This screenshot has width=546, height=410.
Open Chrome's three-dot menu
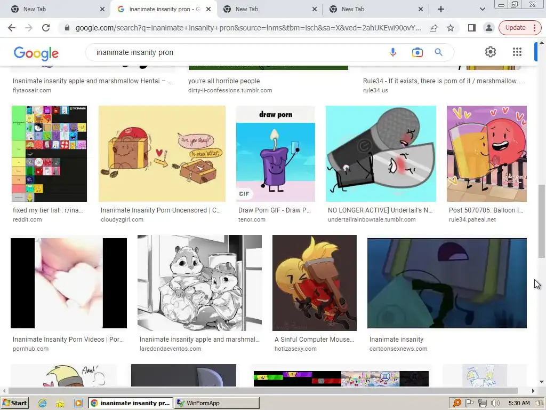[534, 28]
